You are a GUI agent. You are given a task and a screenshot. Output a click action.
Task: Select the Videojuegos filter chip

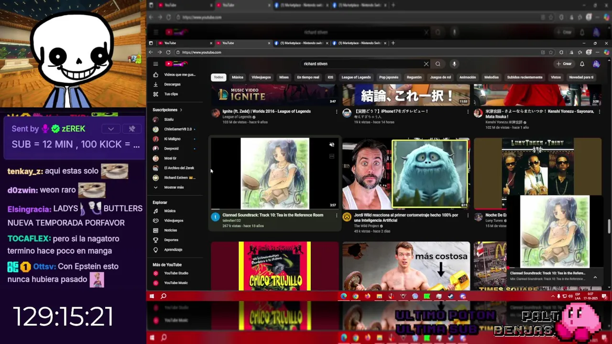coord(261,77)
